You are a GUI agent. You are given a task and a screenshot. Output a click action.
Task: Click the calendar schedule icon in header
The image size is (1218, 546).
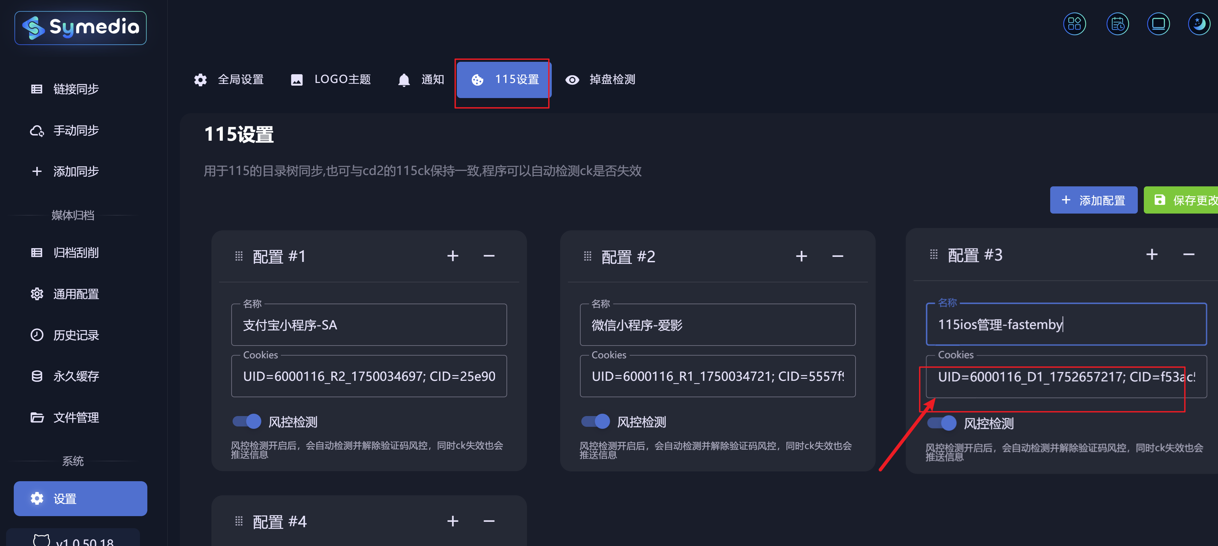[x=1117, y=24]
